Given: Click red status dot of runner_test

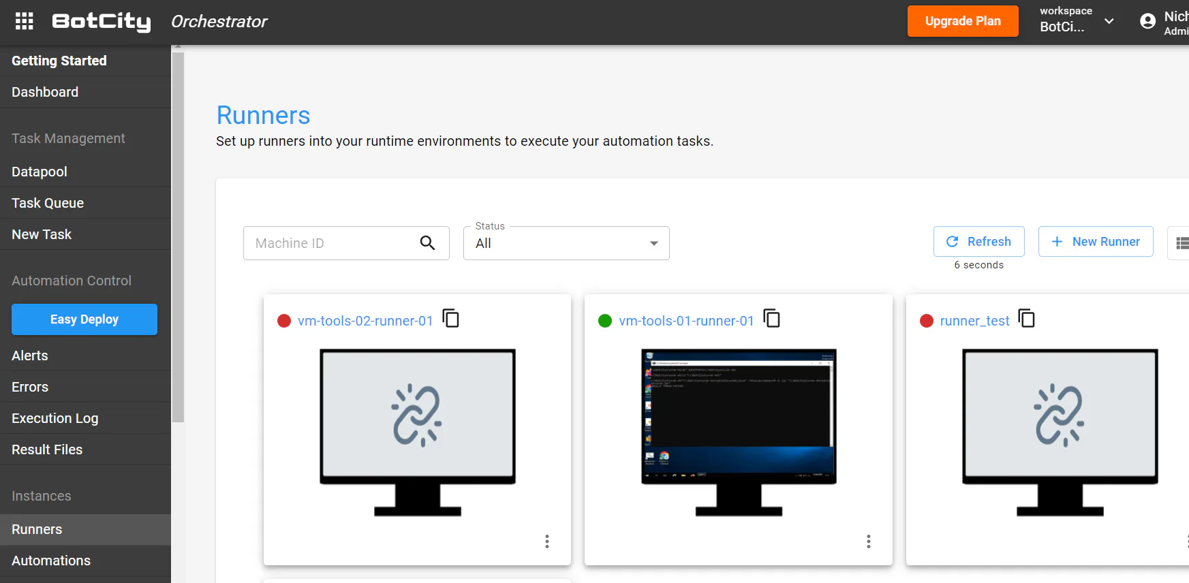Looking at the screenshot, I should click(x=927, y=321).
